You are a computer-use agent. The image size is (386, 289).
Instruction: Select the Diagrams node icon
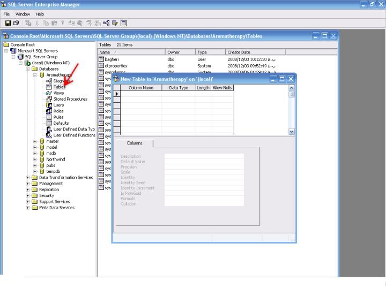click(49, 81)
